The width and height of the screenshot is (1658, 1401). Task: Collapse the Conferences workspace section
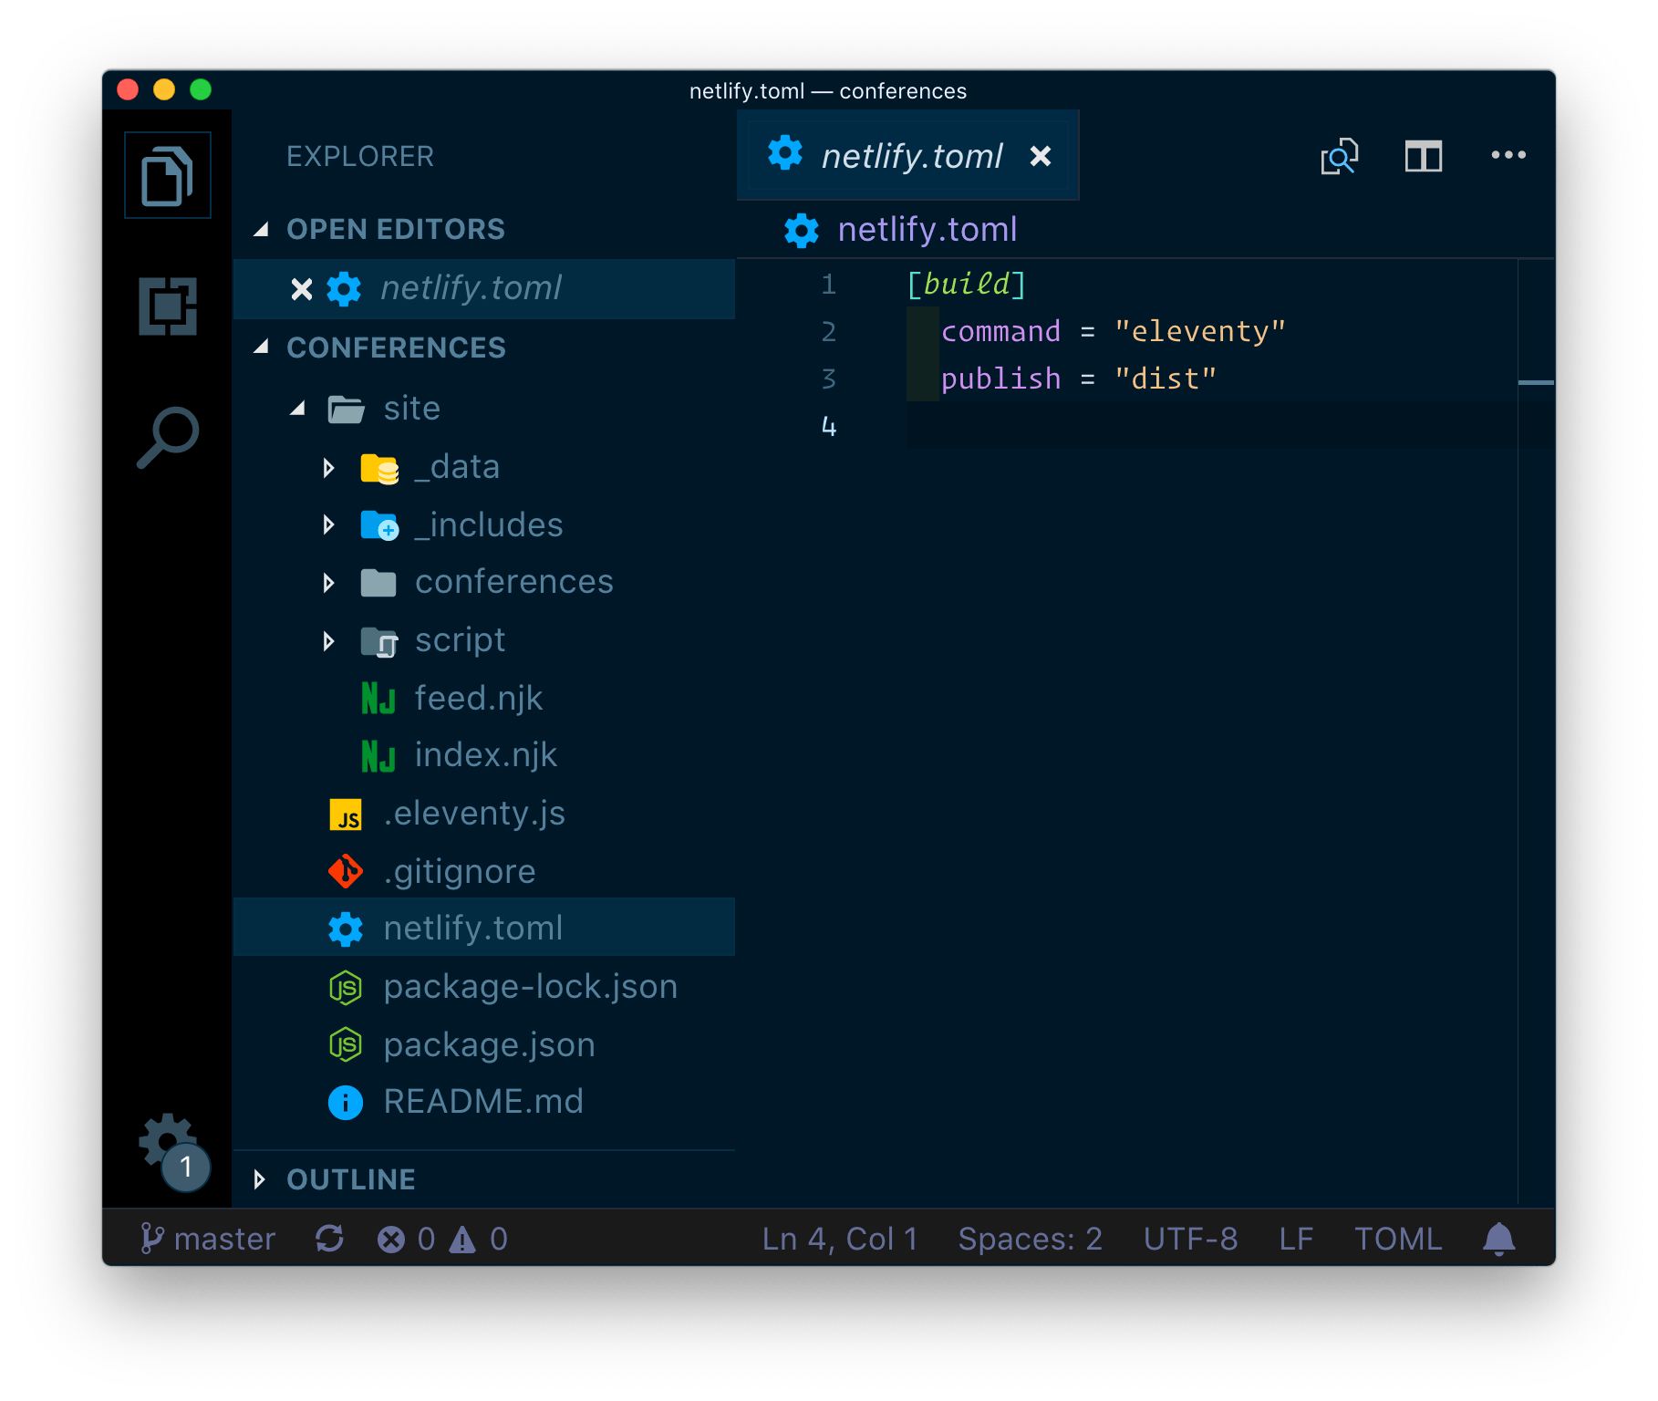(262, 347)
